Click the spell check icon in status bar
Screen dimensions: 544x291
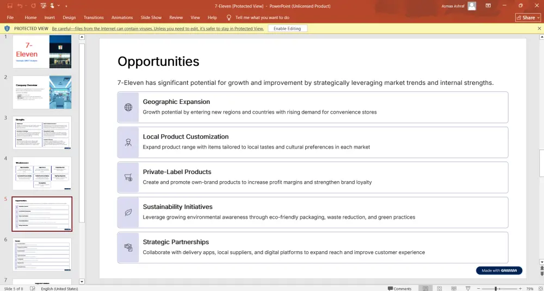click(32, 289)
